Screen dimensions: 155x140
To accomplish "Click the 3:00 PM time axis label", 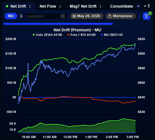I will [x=133, y=137].
